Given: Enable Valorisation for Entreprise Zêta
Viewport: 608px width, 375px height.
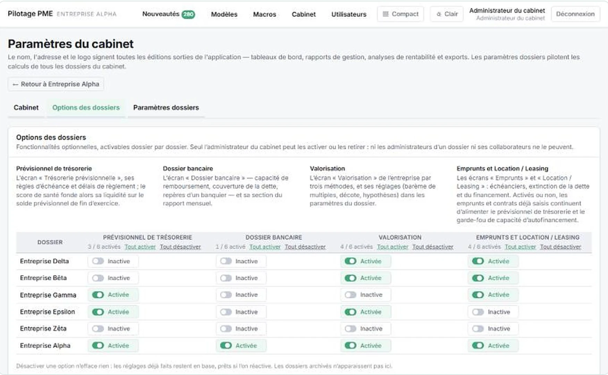Looking at the screenshot, I should tap(366, 329).
